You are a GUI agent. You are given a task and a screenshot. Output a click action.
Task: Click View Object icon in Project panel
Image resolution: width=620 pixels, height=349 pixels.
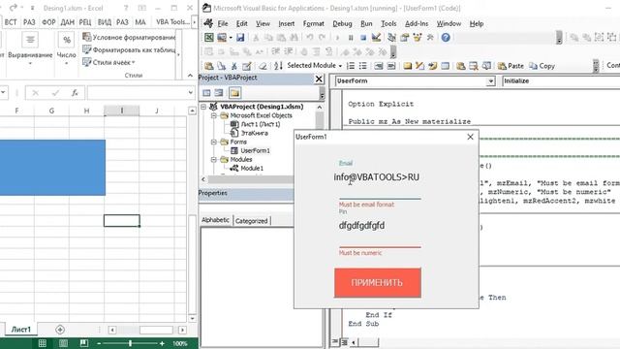219,93
